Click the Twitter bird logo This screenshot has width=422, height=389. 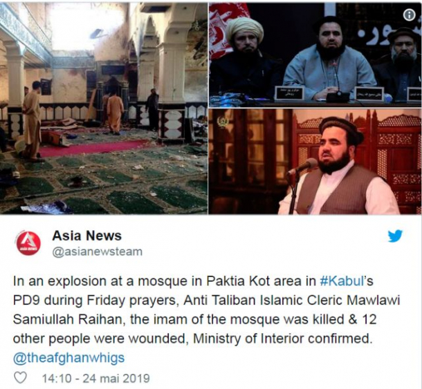pyautogui.click(x=395, y=236)
